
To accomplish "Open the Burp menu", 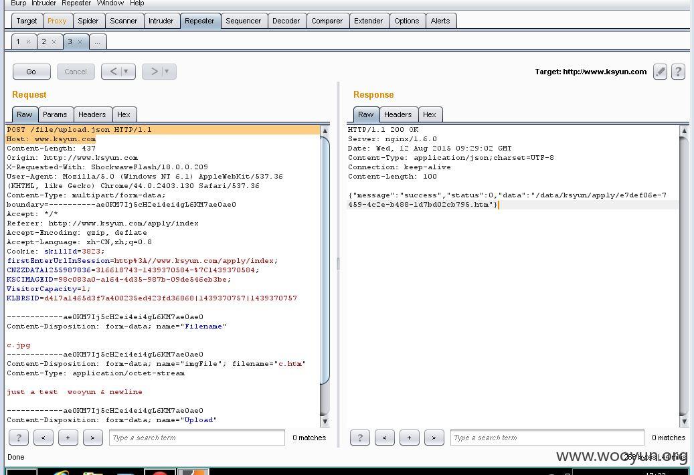I will pyautogui.click(x=18, y=3).
